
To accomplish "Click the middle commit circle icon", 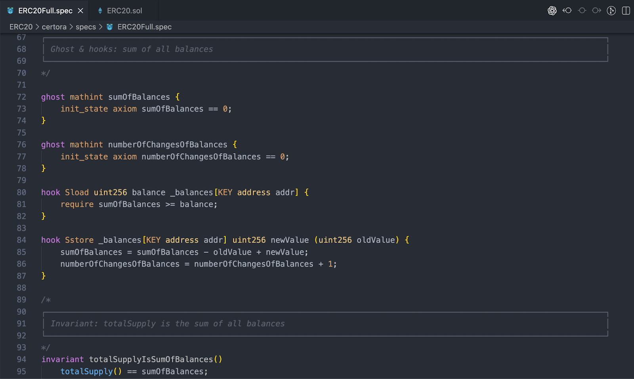I will (582, 11).
